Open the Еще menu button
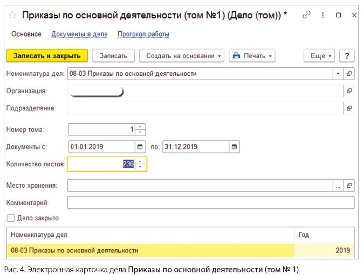 [x=319, y=55]
